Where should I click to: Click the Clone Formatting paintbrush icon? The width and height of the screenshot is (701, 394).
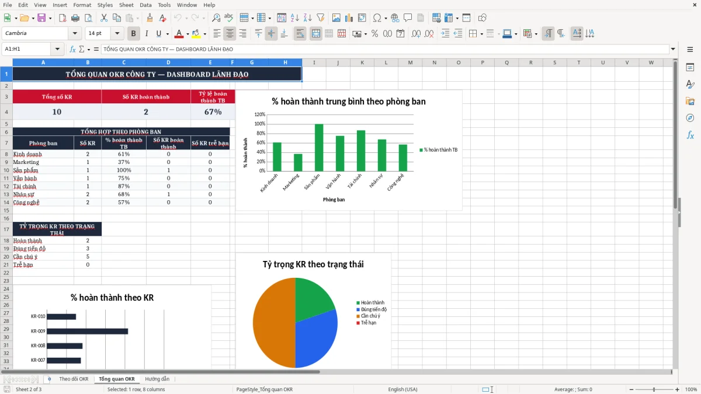pyautogui.click(x=150, y=18)
